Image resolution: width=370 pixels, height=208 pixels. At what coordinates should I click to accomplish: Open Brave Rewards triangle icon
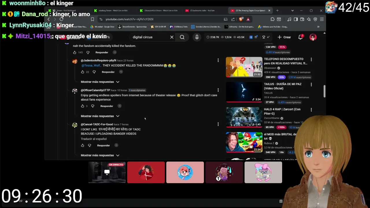click(x=248, y=19)
